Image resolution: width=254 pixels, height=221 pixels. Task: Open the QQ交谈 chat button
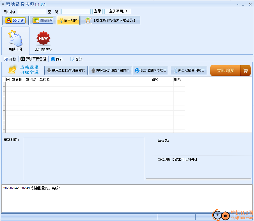[x=15, y=21]
